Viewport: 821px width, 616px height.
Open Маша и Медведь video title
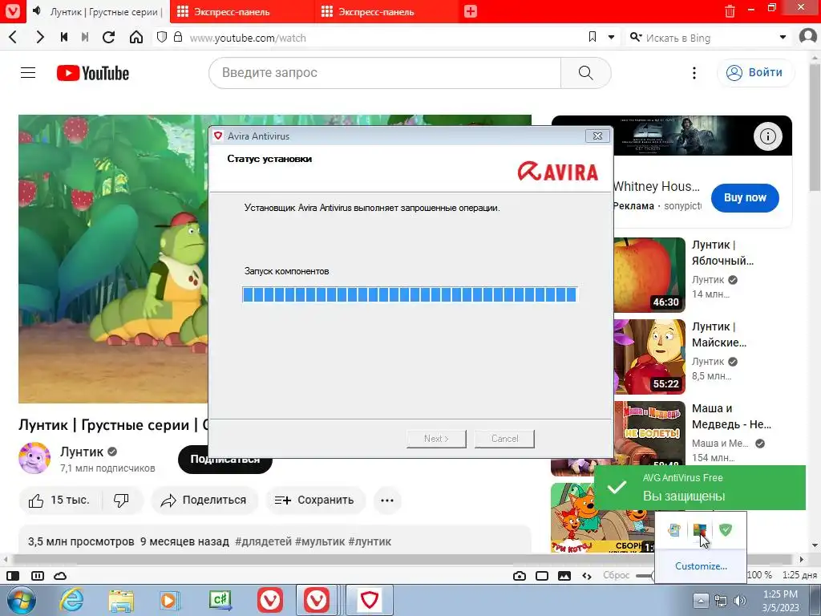[731, 416]
